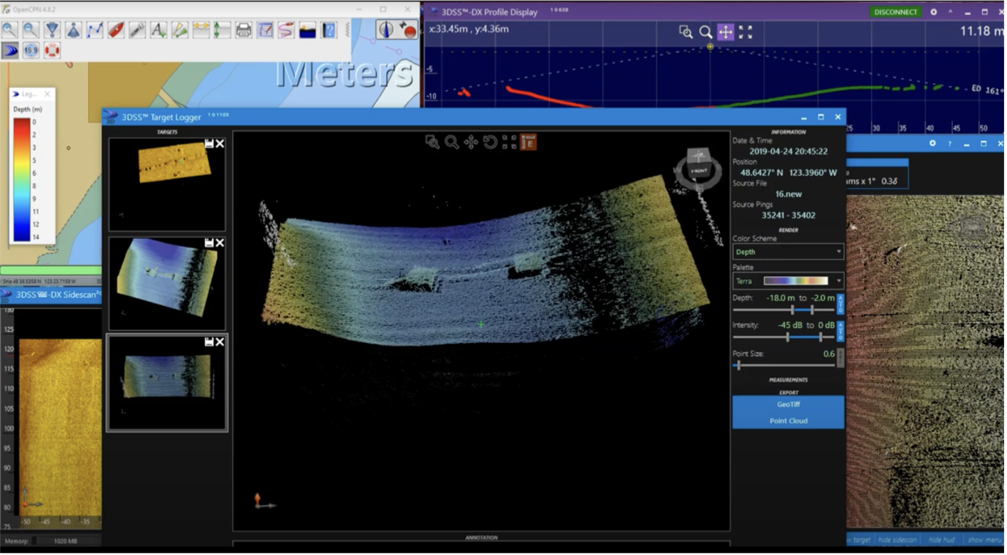1007x555 pixels.
Task: Click 'hide sidescan' in the bottom menu bar
Action: point(897,540)
